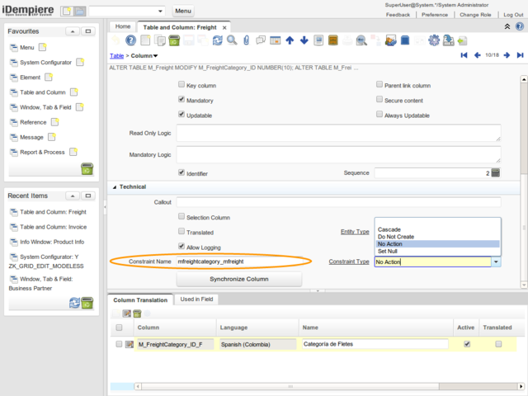Viewport: 528px width, 396px height.
Task: Expand the Column breadcrumb dropdown
Action: click(x=156, y=55)
